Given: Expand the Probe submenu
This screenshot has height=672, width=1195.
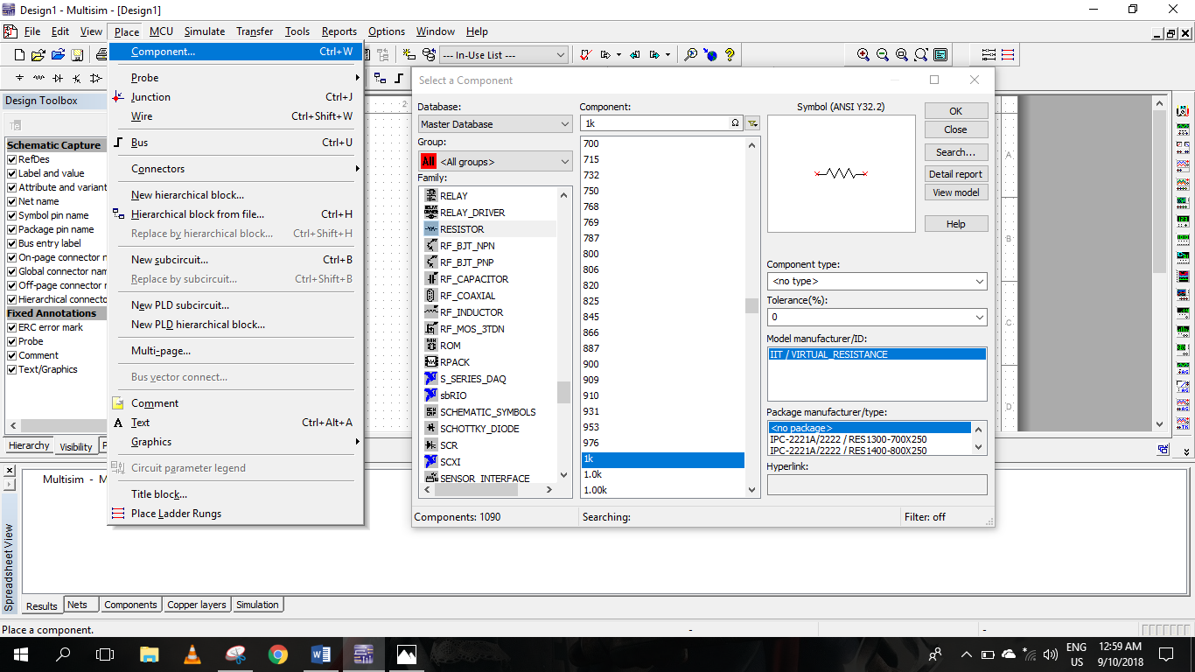Looking at the screenshot, I should pyautogui.click(x=234, y=78).
